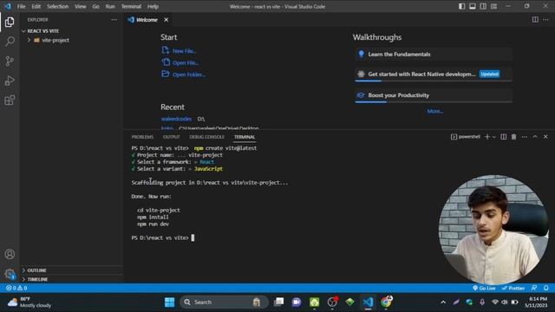Toggle secondary side bar layout icon
The width and height of the screenshot is (555, 312).
coord(483,6)
